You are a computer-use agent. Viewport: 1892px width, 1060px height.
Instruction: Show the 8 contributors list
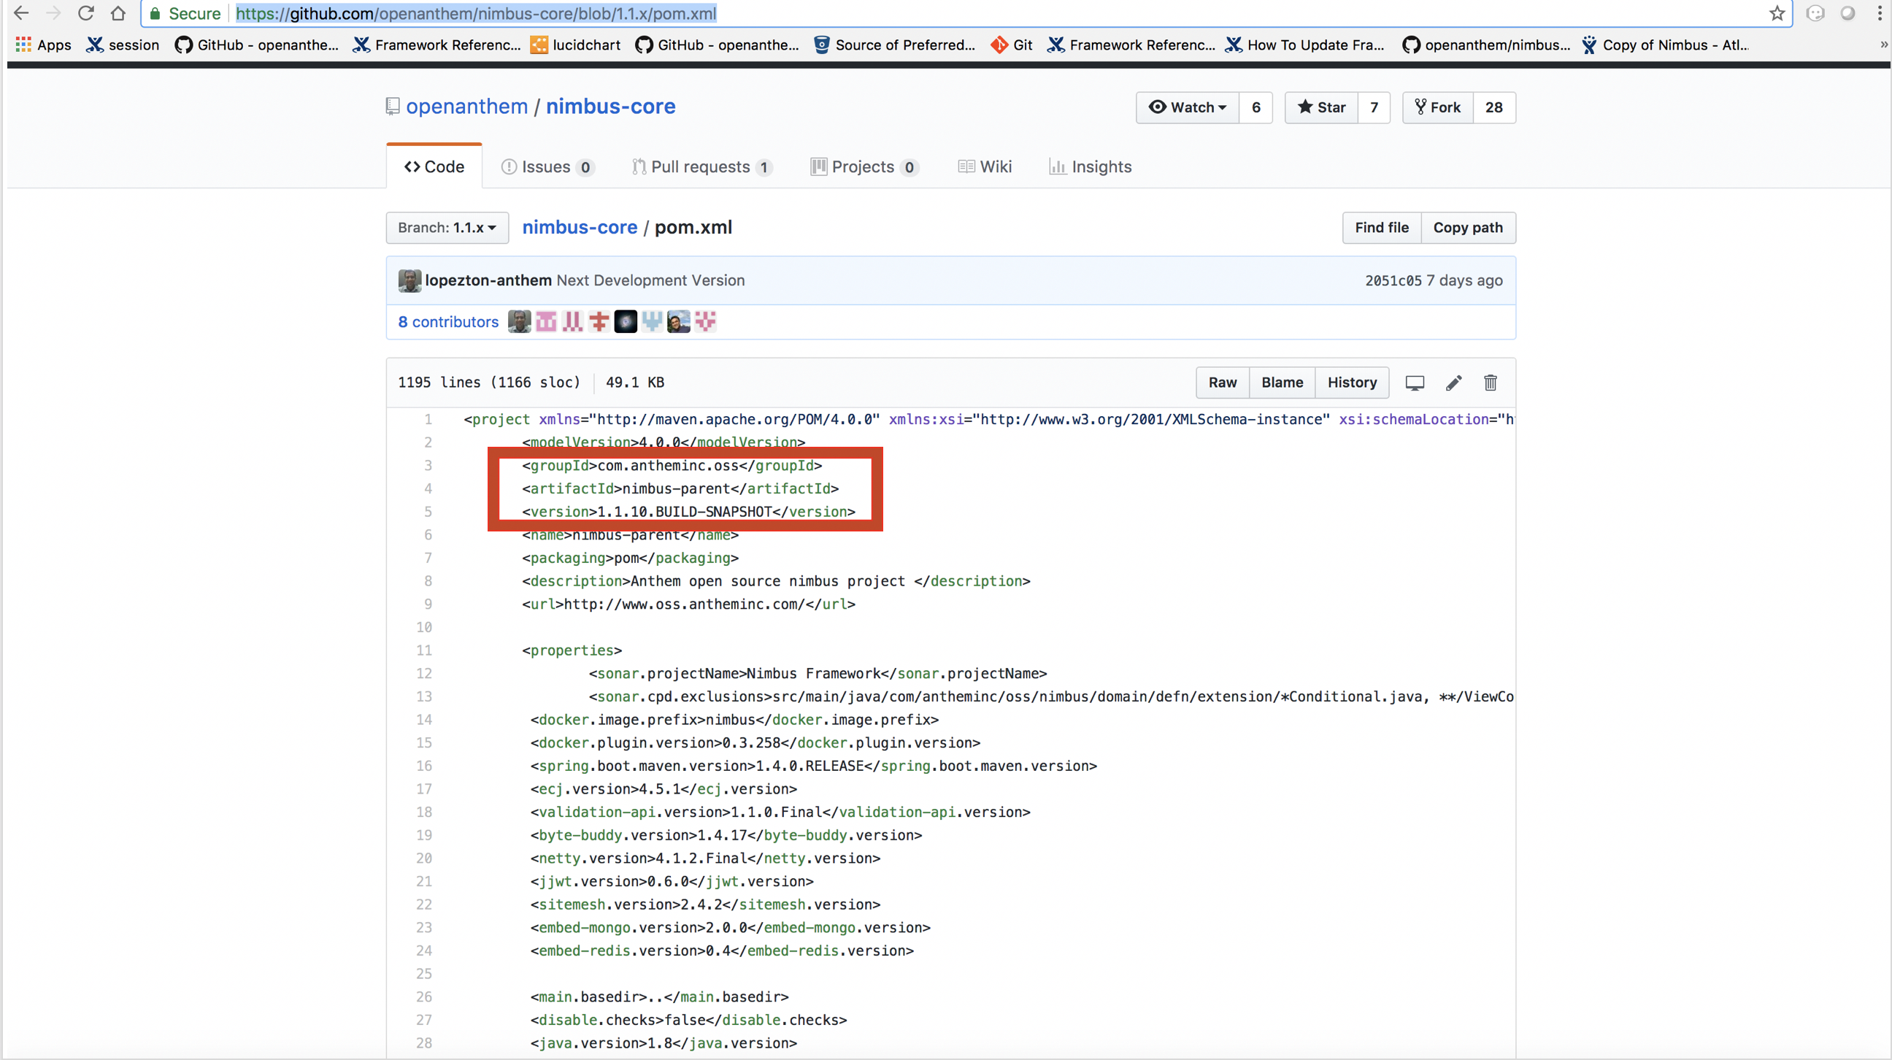(x=448, y=322)
